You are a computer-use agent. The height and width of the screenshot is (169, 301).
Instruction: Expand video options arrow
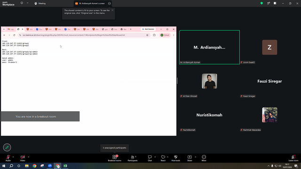(28, 157)
